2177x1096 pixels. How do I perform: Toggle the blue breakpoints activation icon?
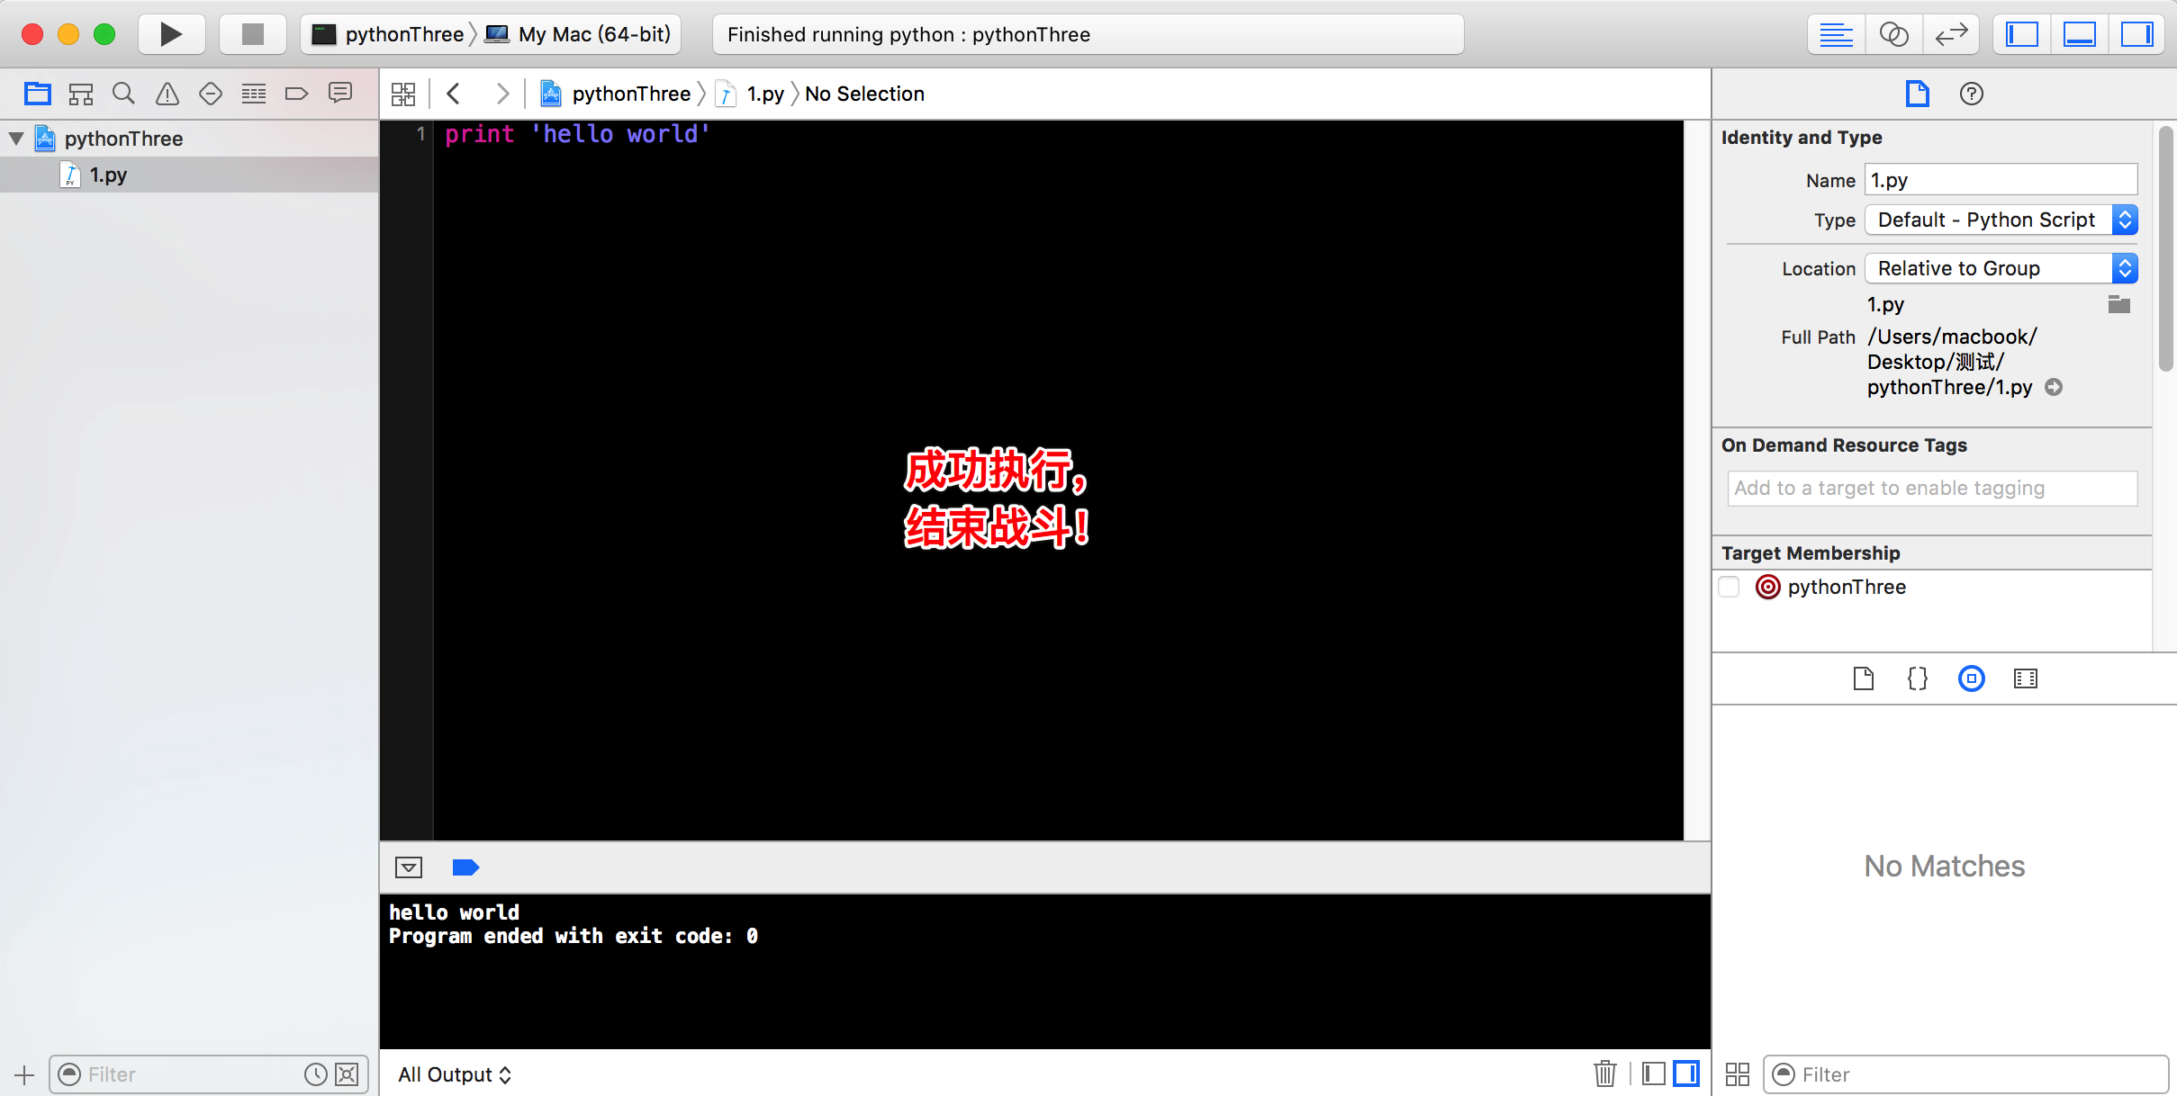(x=465, y=867)
